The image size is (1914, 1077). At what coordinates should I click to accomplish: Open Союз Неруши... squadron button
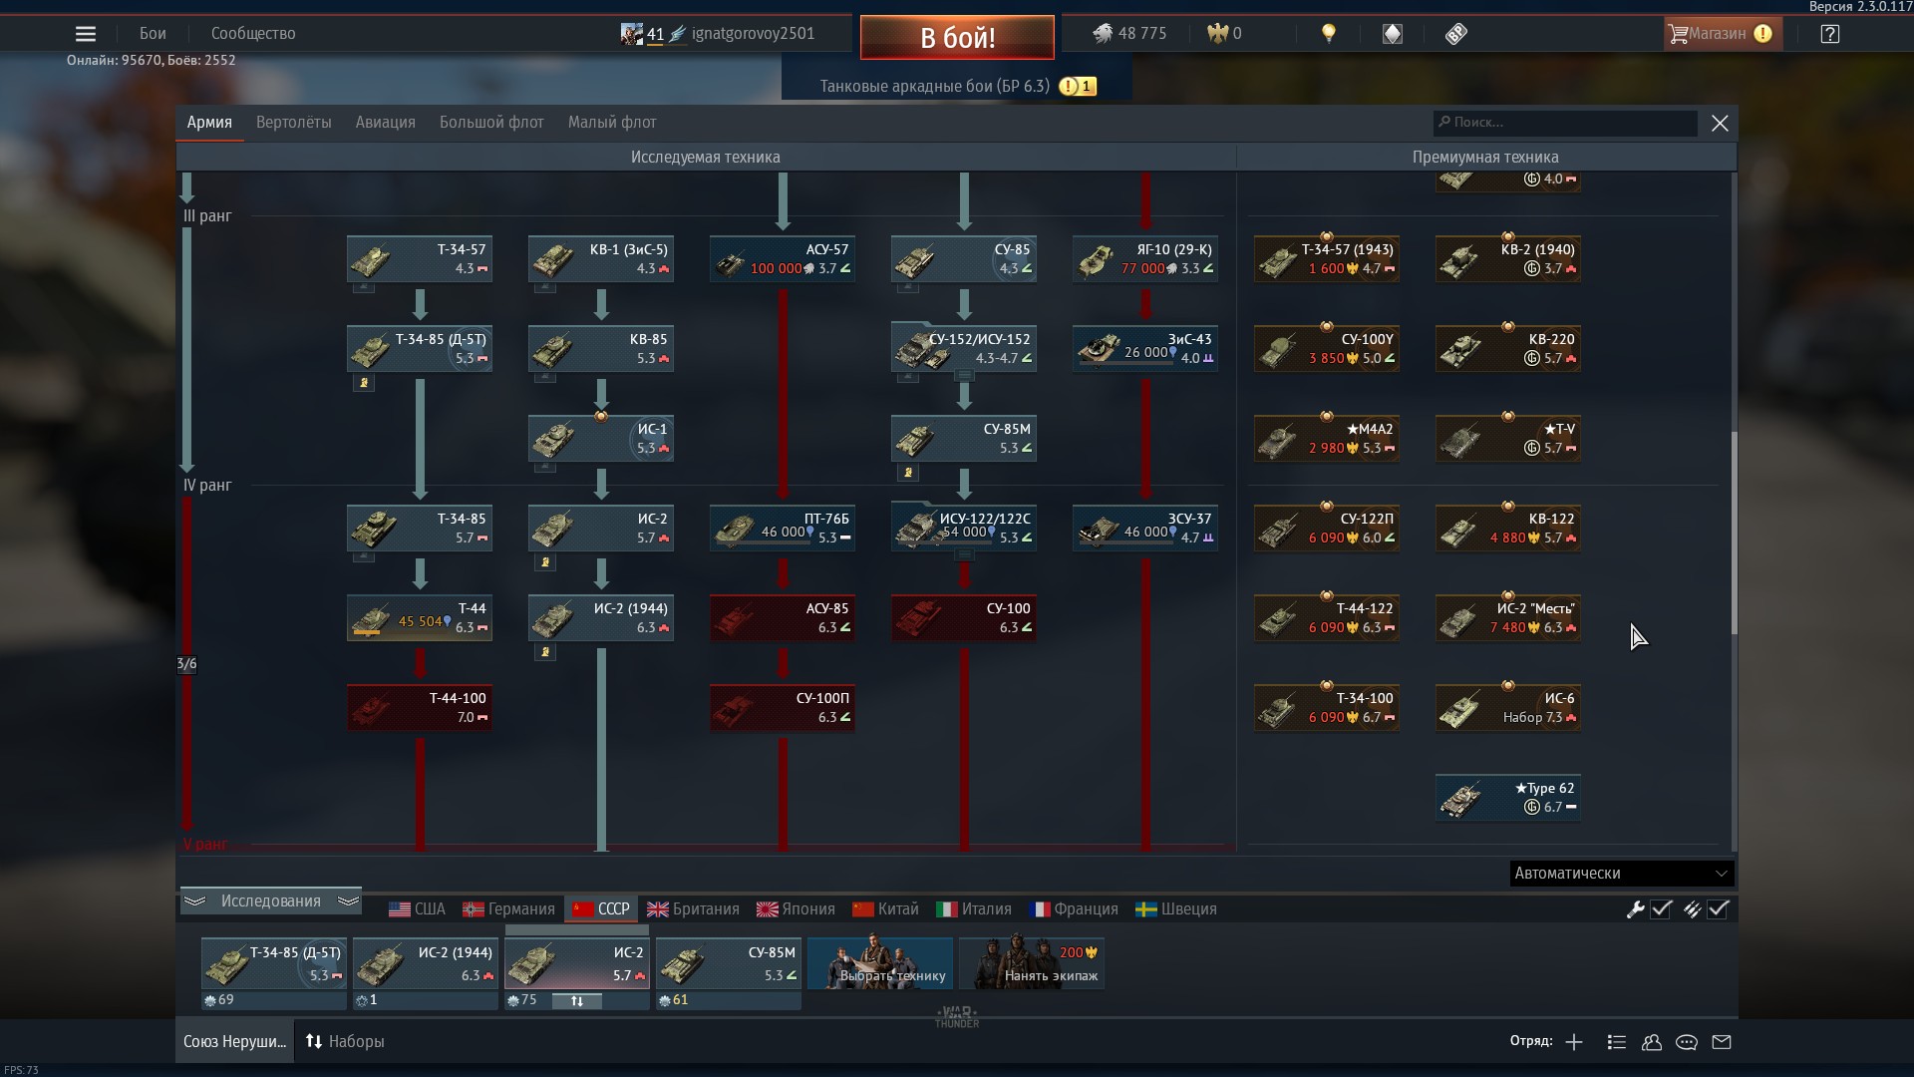pos(234,1041)
